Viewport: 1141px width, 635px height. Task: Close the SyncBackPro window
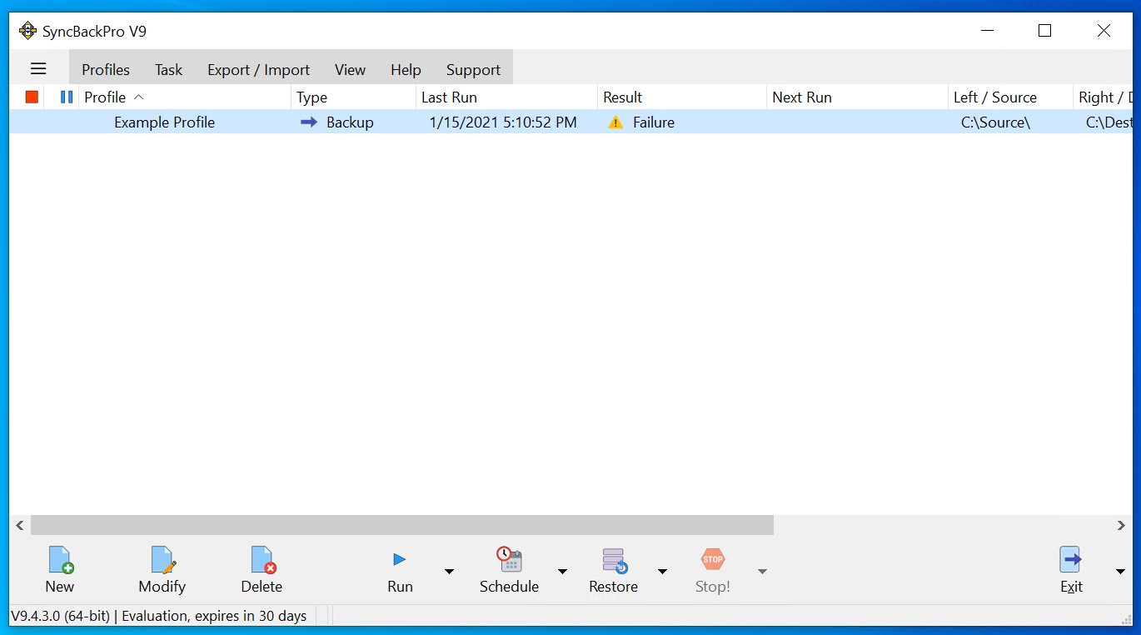[x=1104, y=31]
